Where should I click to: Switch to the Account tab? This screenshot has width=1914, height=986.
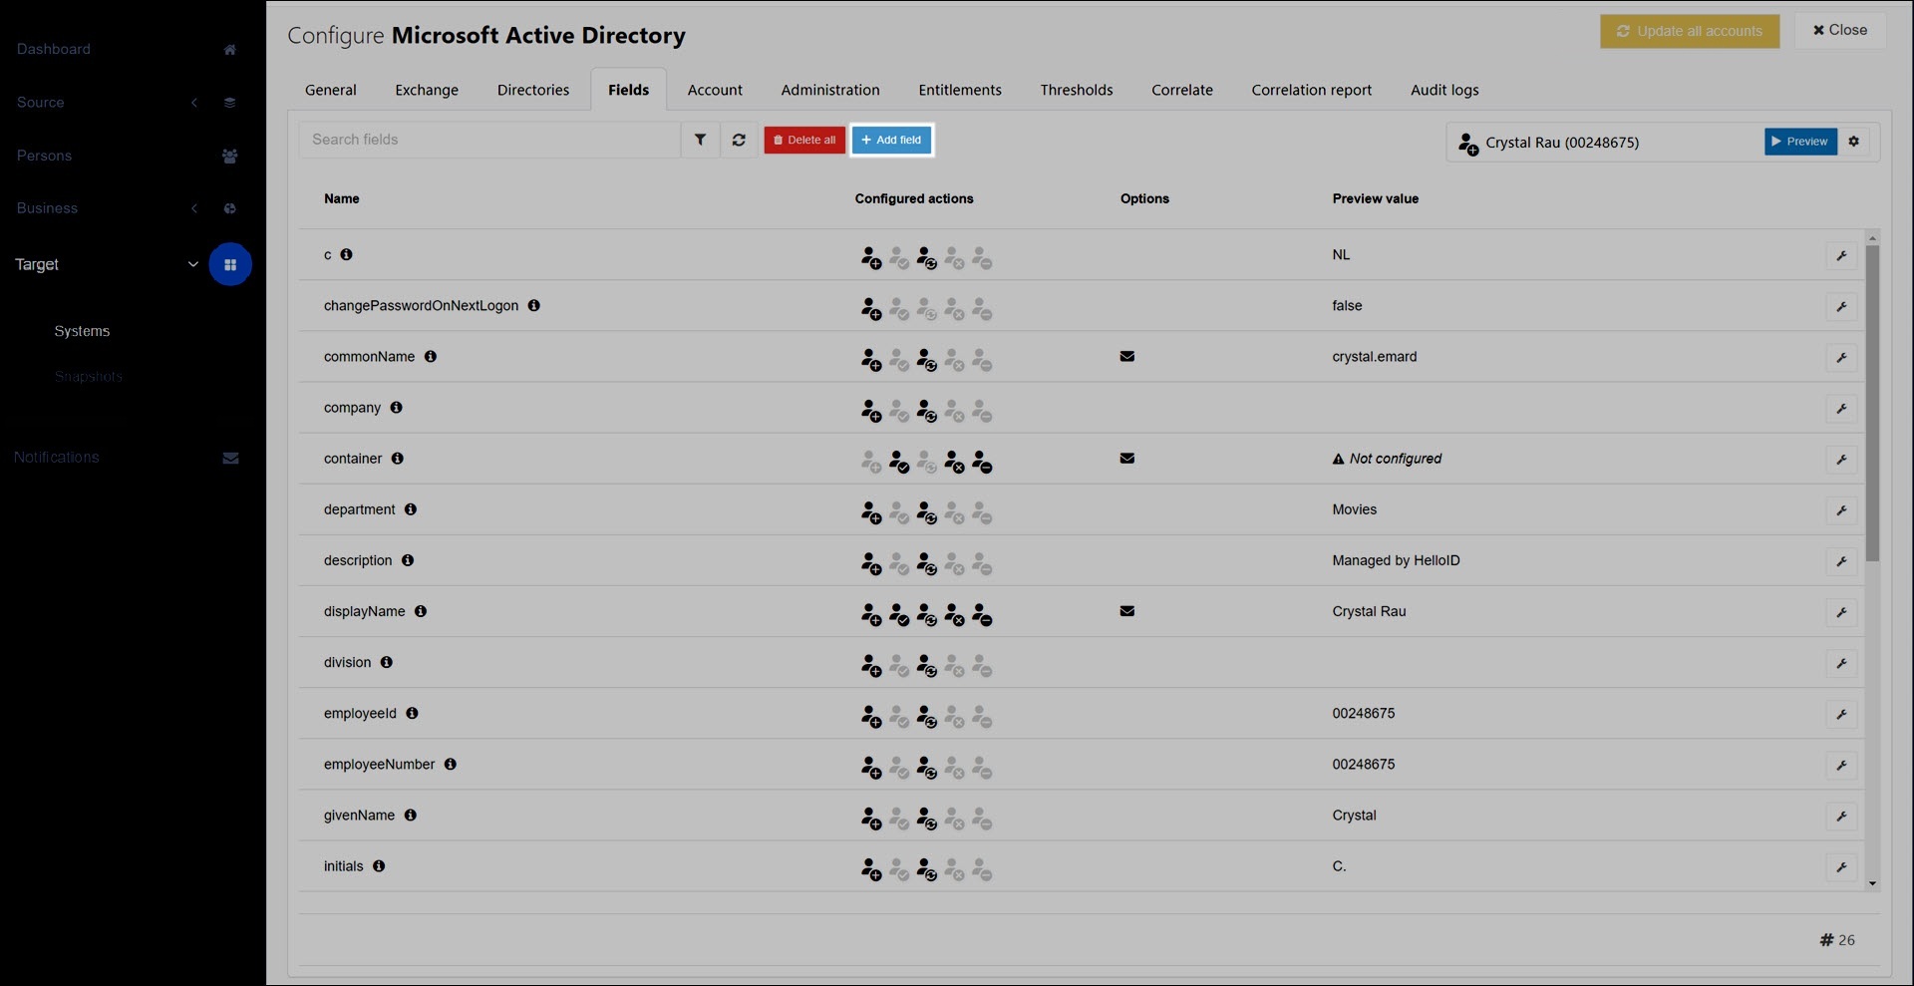point(715,90)
